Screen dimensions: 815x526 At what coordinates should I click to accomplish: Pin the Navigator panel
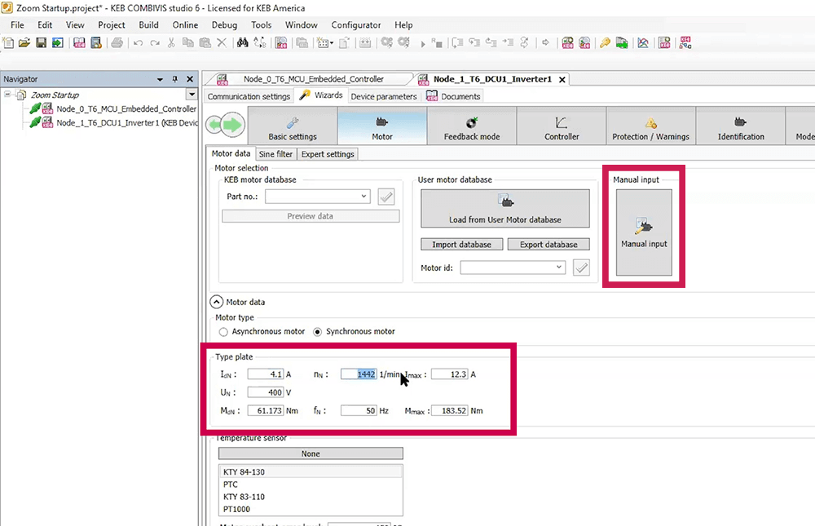click(175, 79)
